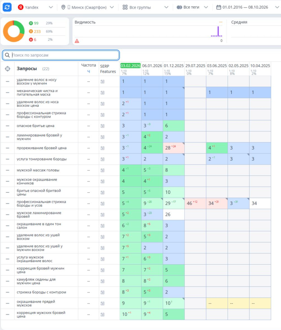Select the 06.01.2026 date column header
This screenshot has width=281, height=330.
point(152,66)
